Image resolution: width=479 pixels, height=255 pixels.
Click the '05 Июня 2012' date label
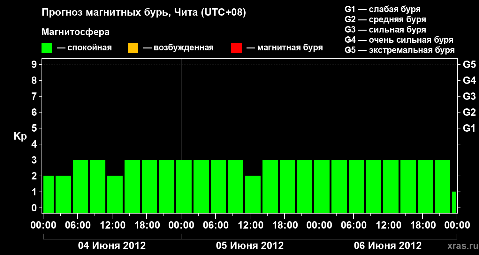tap(250, 246)
